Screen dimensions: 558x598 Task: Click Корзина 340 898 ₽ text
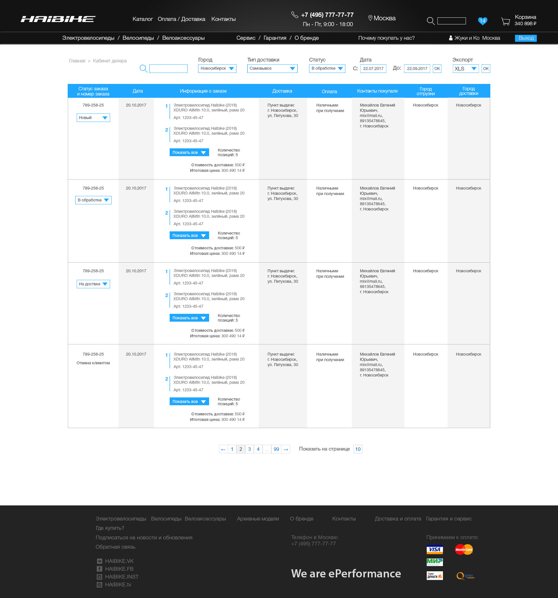[x=525, y=20]
